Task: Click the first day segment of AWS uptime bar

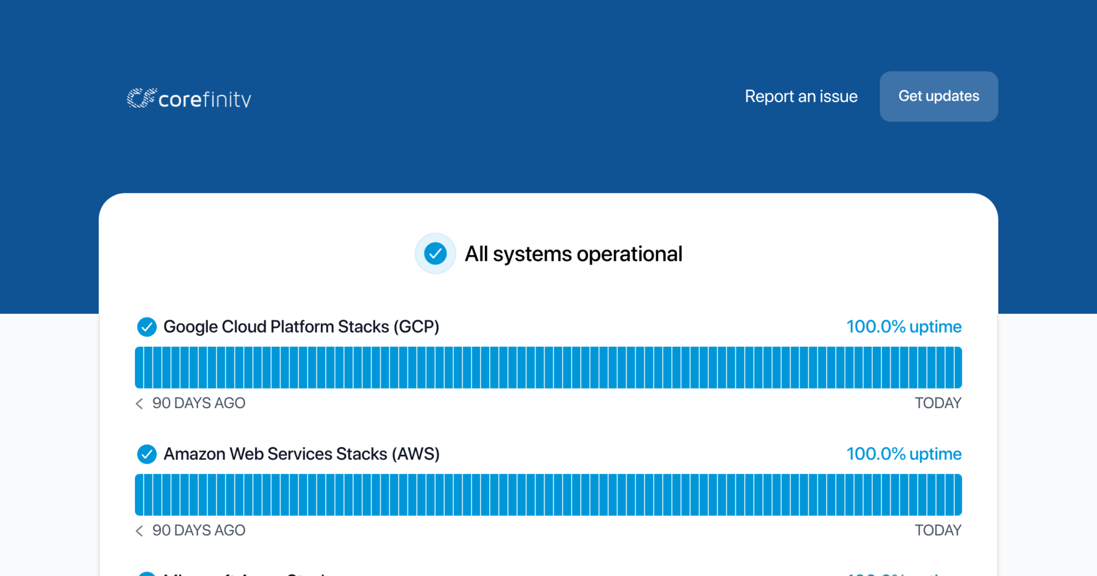Action: coord(139,495)
